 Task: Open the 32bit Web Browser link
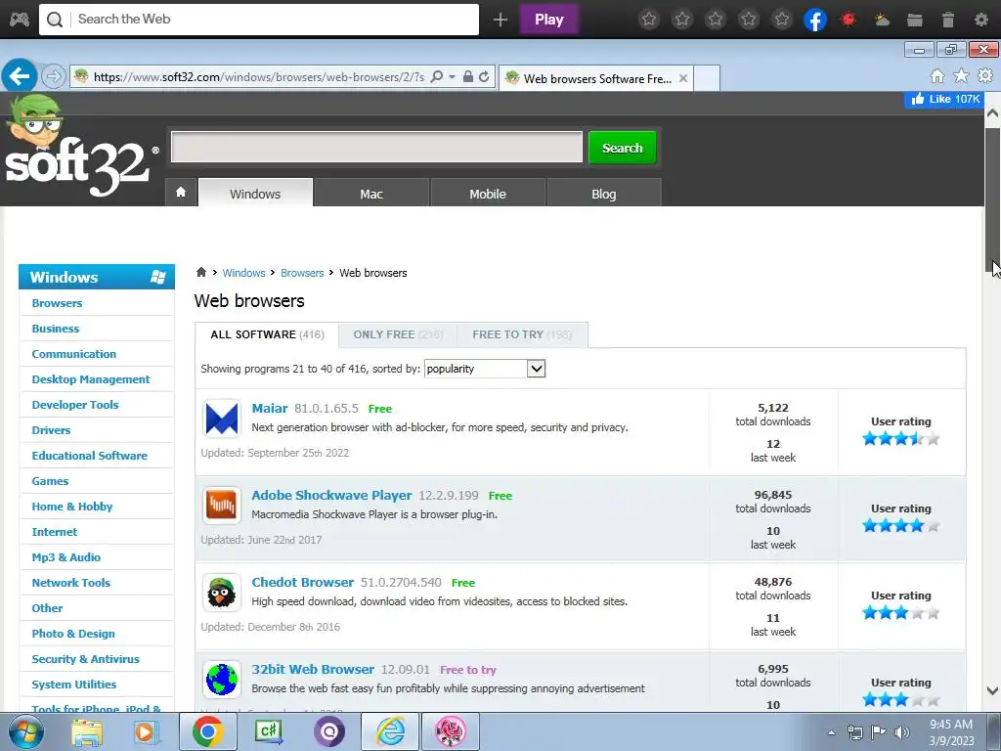(313, 669)
